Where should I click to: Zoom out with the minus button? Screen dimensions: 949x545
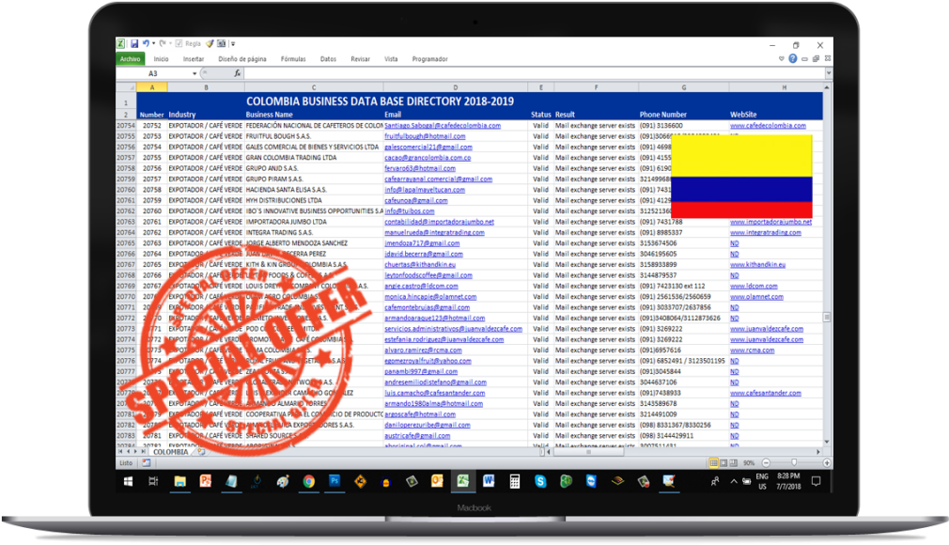(766, 462)
